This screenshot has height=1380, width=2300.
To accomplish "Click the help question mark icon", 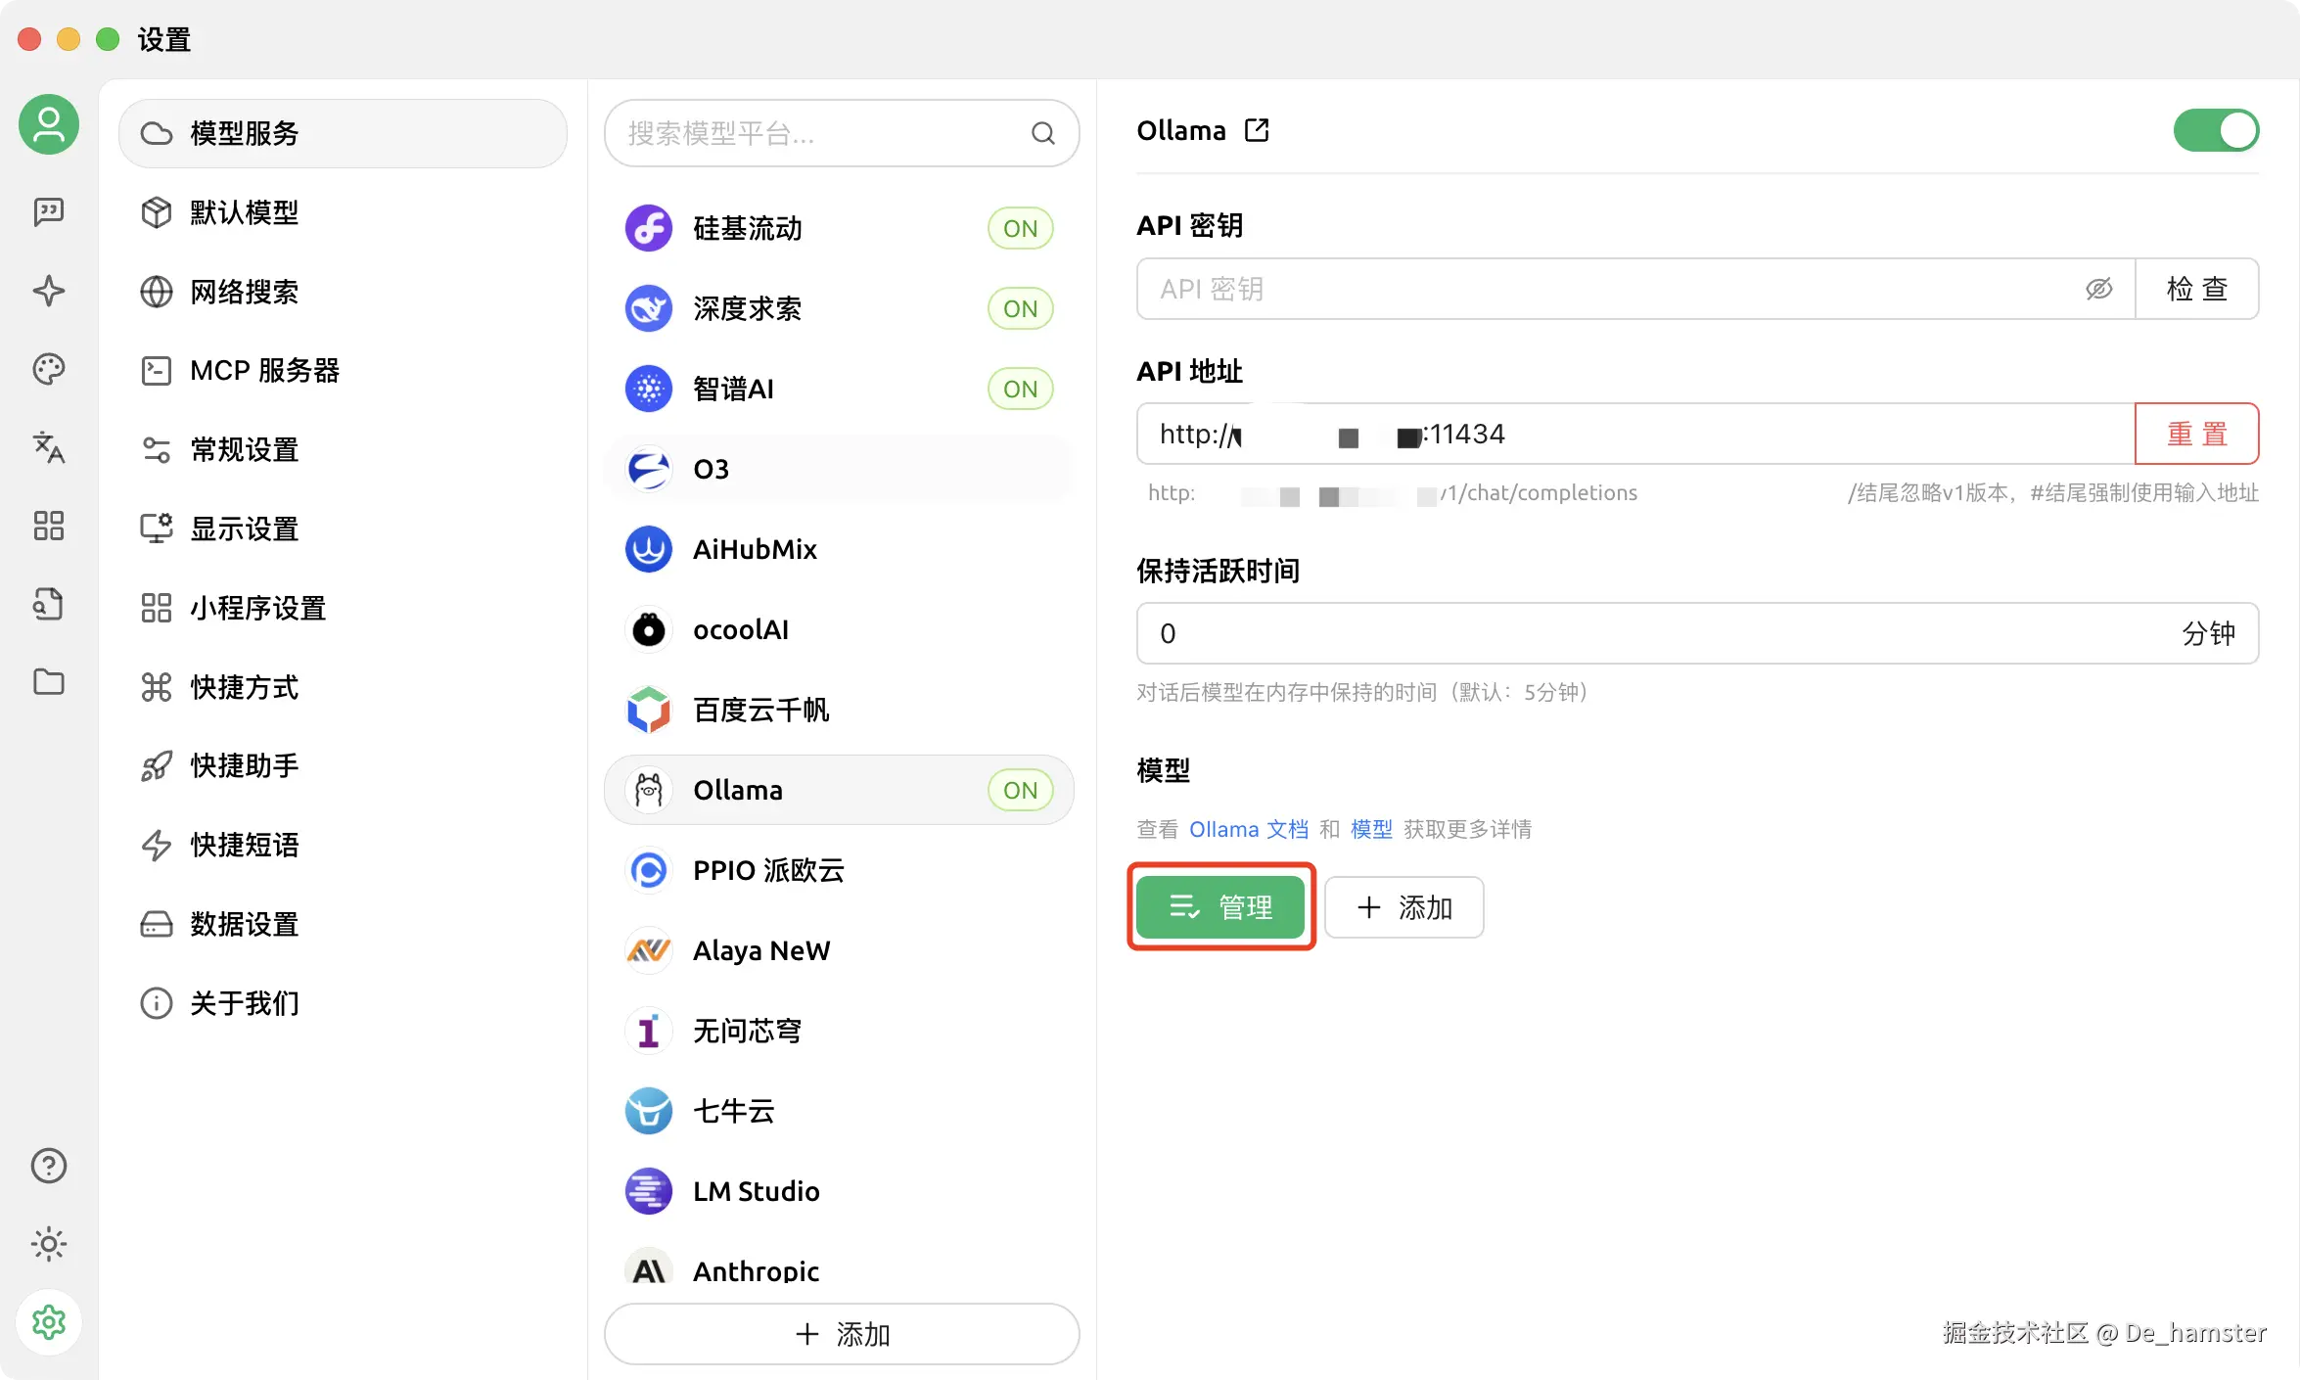I will tap(48, 1166).
